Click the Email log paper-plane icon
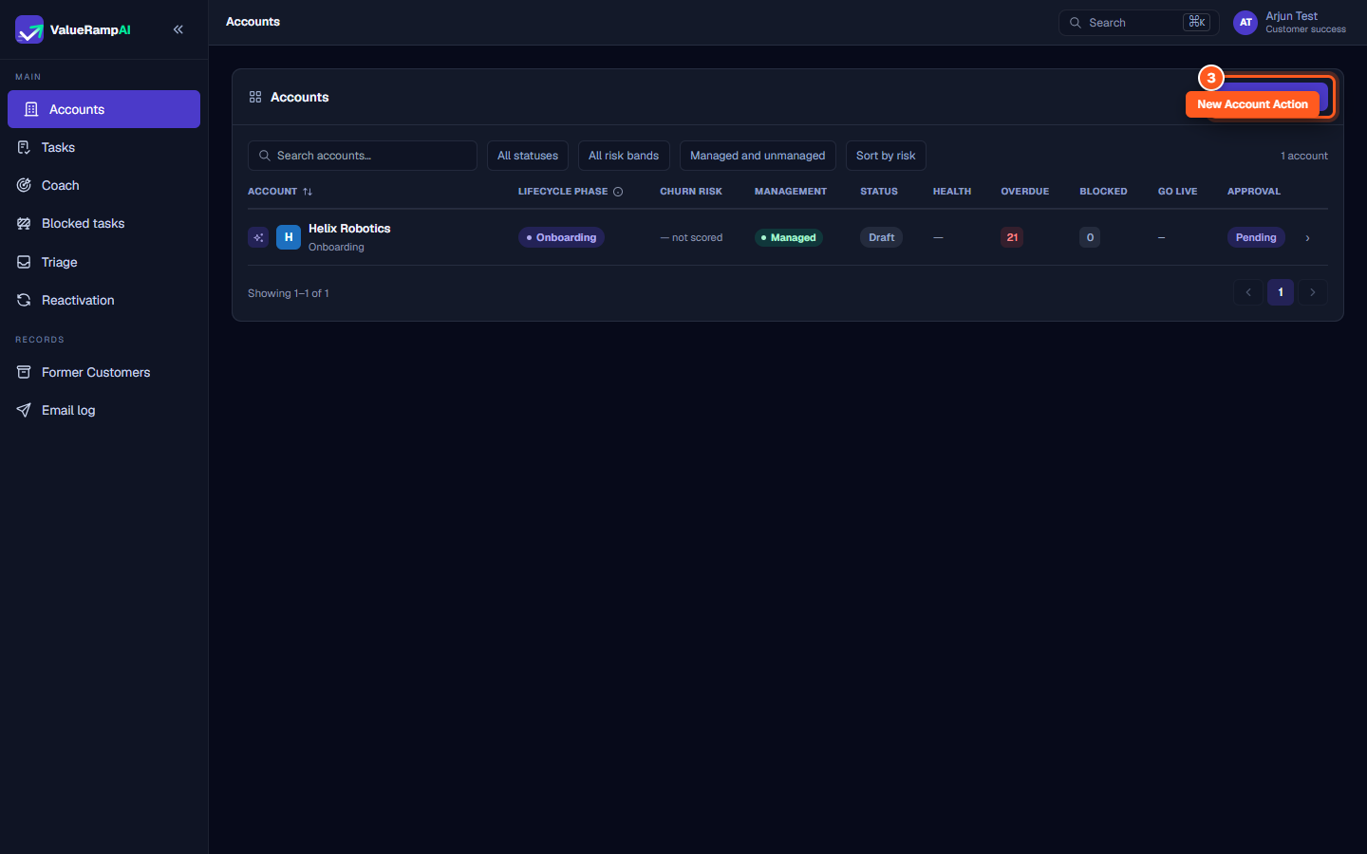The height and width of the screenshot is (854, 1367). (x=24, y=410)
